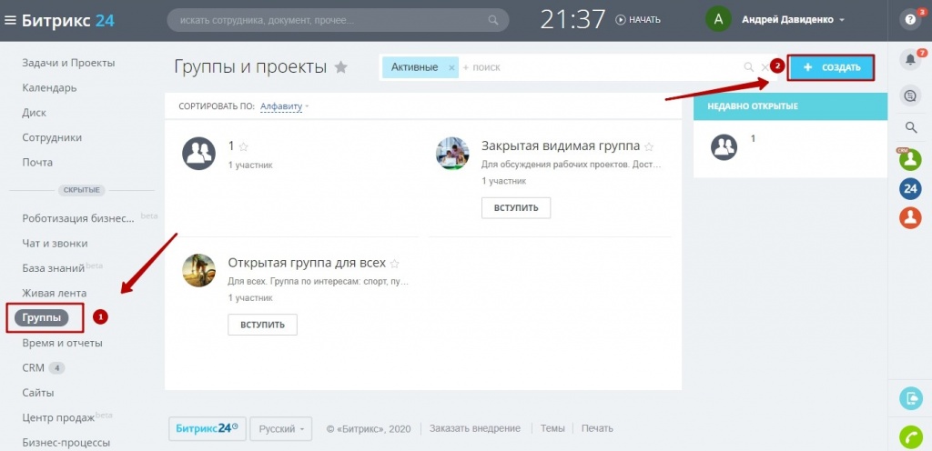Open the chat messages icon in right panel
The width and height of the screenshot is (932, 451).
coord(909,95)
